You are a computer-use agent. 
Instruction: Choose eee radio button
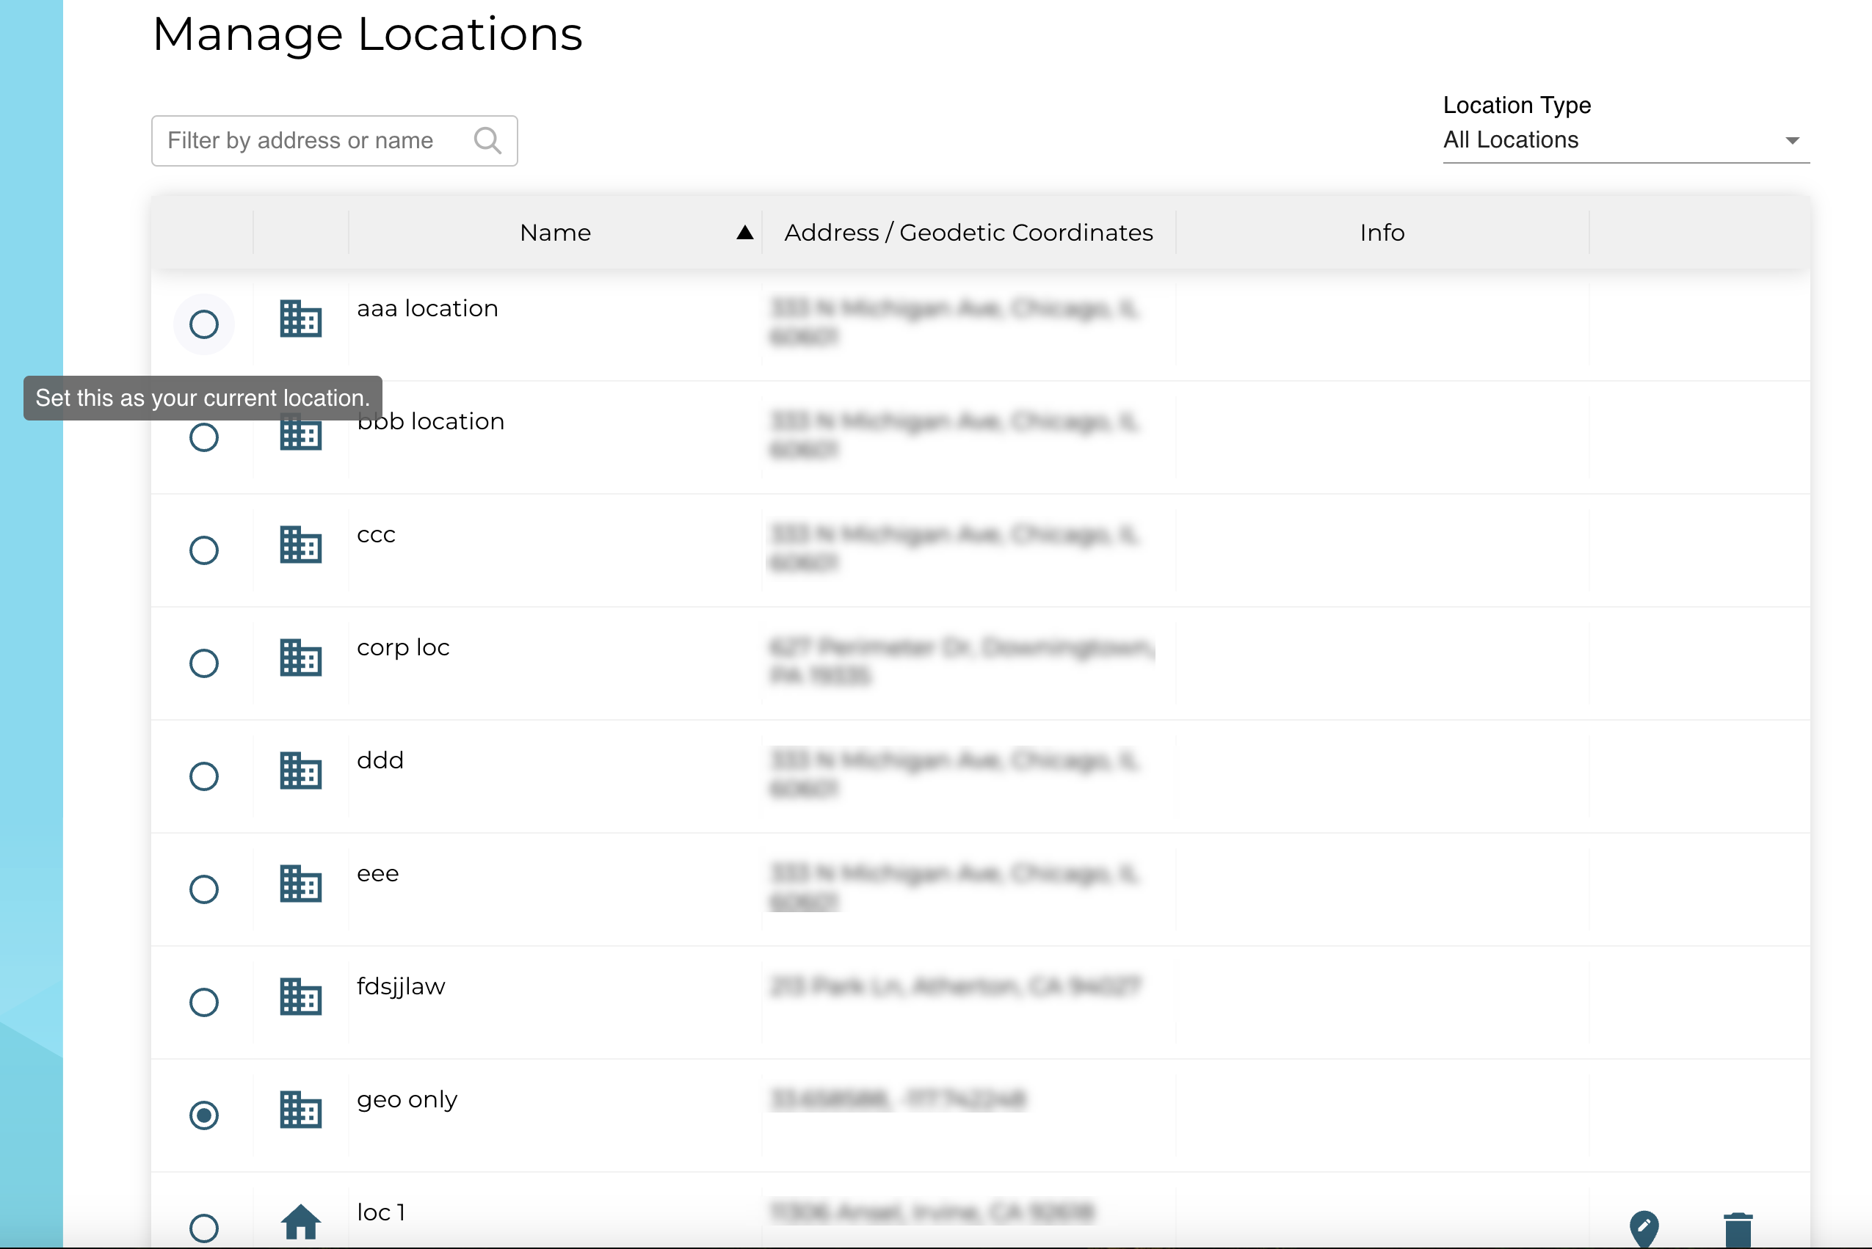(x=204, y=889)
